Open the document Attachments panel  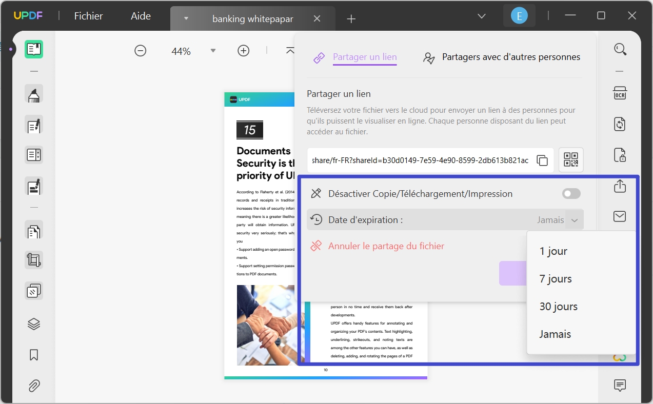point(33,386)
